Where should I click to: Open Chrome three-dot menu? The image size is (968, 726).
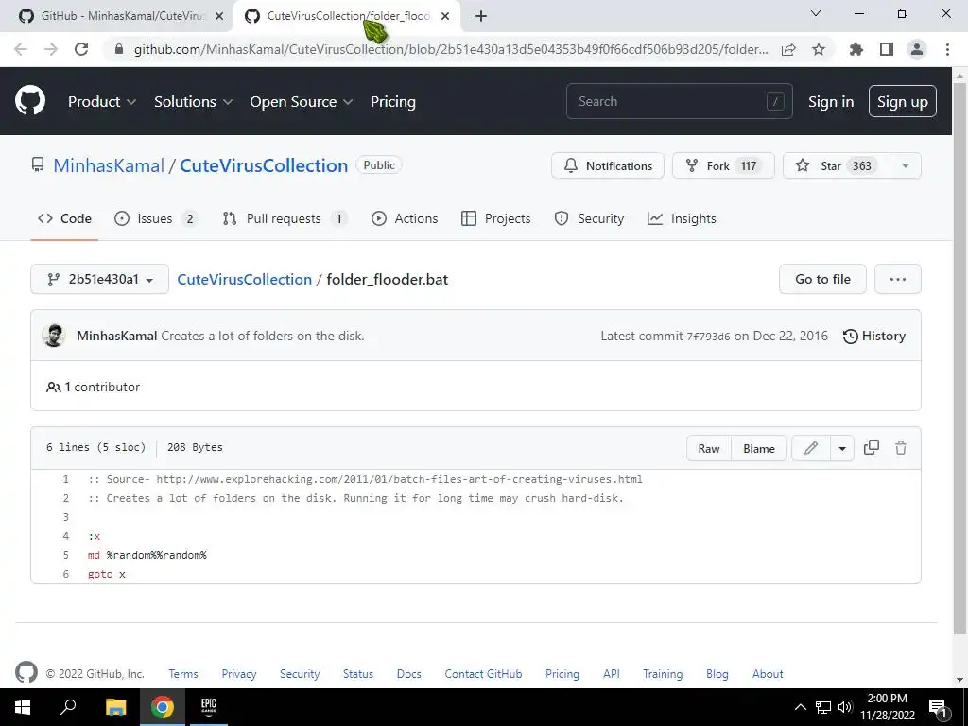(947, 49)
